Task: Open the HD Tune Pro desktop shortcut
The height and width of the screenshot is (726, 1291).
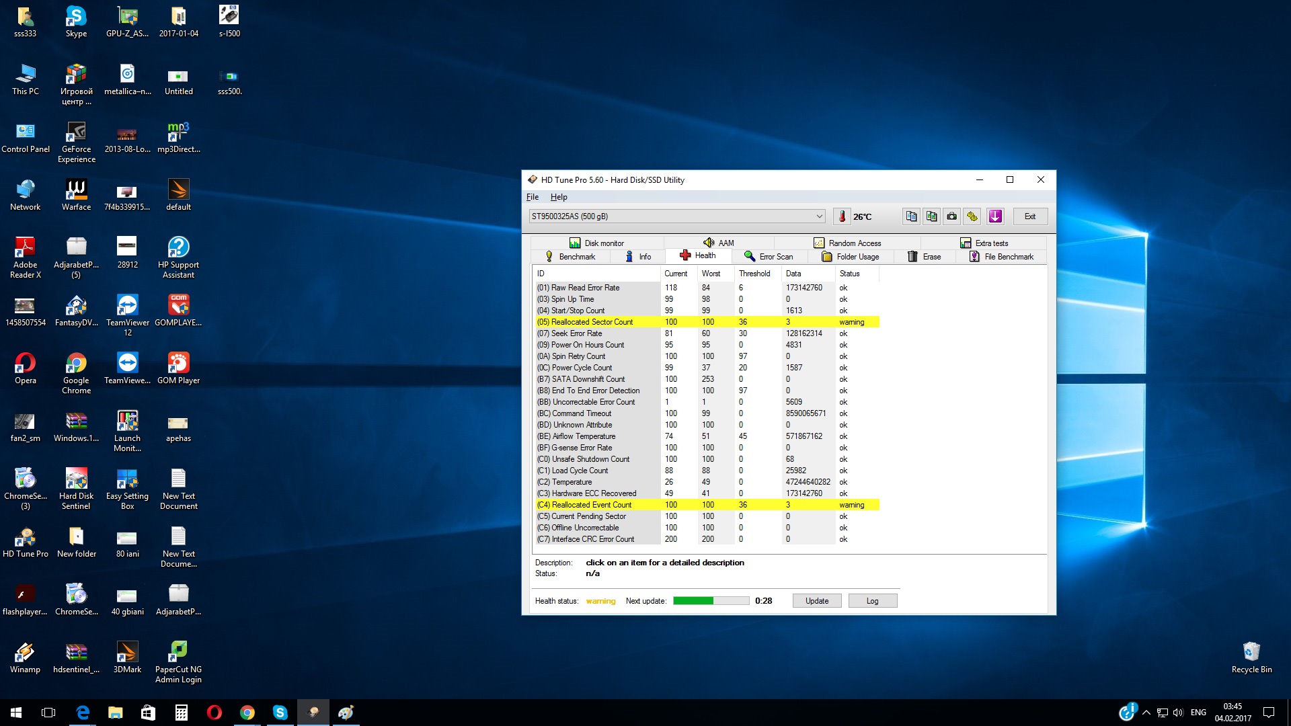Action: 26,542
